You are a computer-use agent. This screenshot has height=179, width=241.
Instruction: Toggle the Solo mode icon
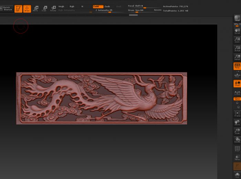tap(237, 175)
